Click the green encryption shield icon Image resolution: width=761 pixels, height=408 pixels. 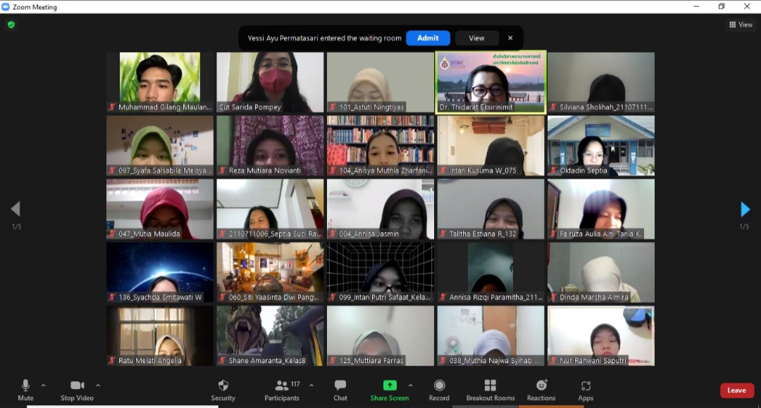(11, 25)
